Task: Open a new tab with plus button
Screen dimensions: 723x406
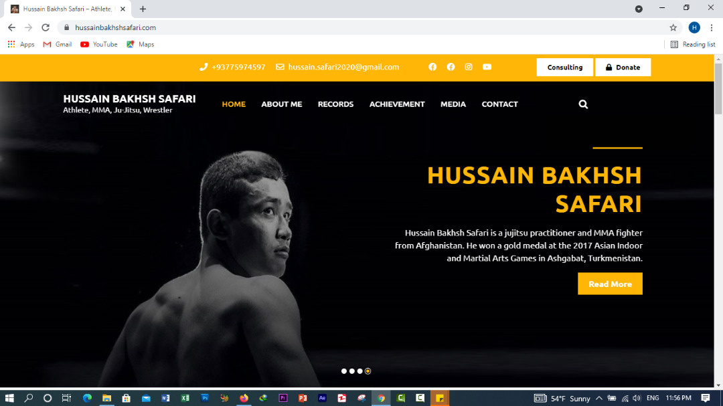Action: click(x=143, y=9)
